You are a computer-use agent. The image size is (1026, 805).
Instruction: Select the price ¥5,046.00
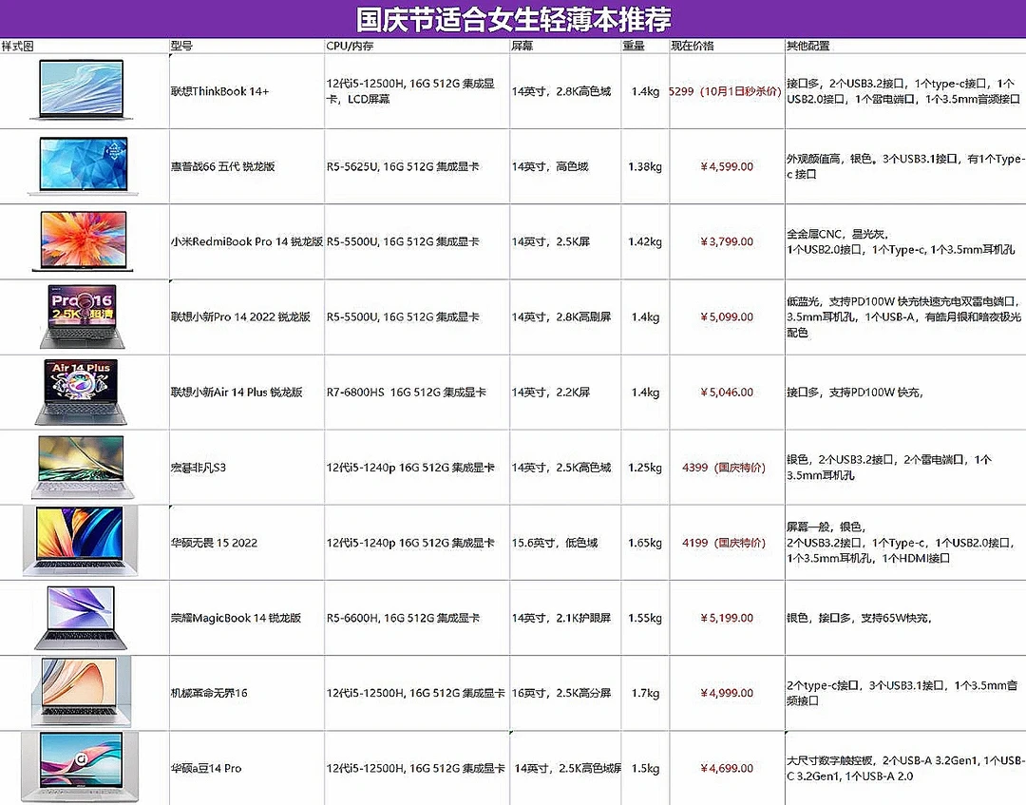click(x=727, y=393)
